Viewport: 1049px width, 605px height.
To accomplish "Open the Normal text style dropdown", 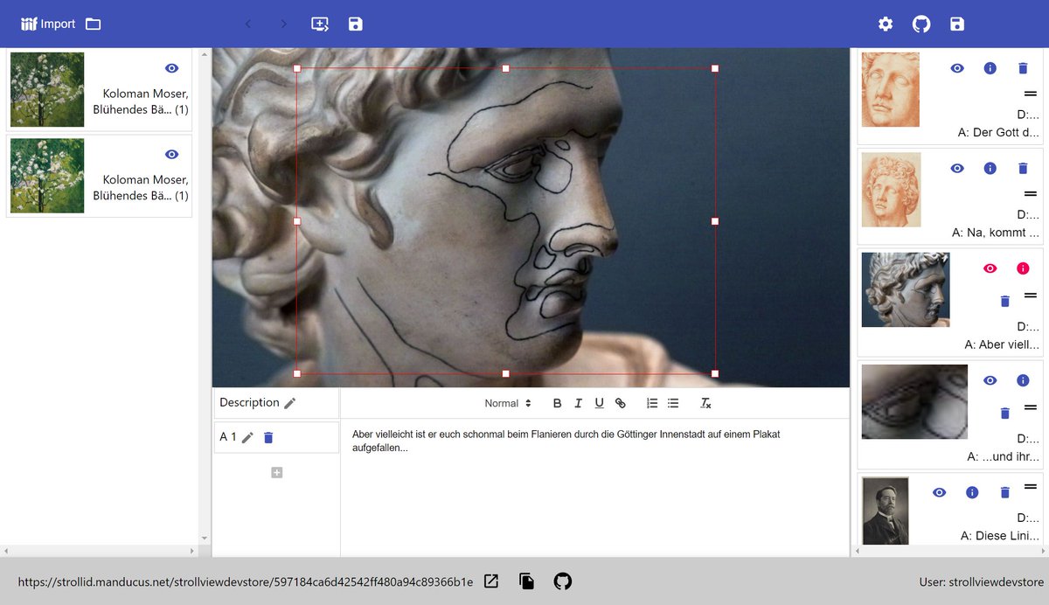I will click(508, 403).
